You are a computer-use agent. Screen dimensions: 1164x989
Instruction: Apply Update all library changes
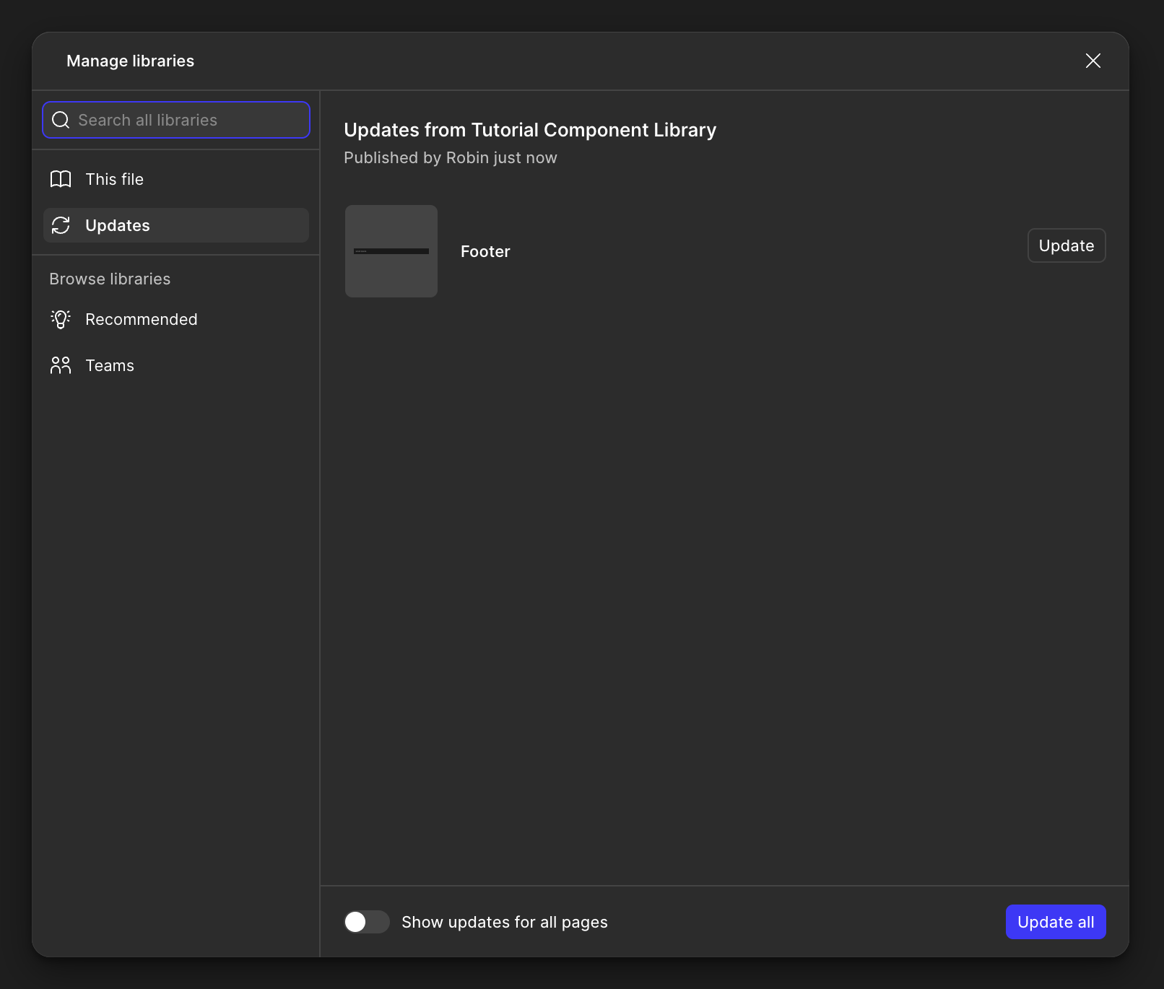pyautogui.click(x=1055, y=922)
